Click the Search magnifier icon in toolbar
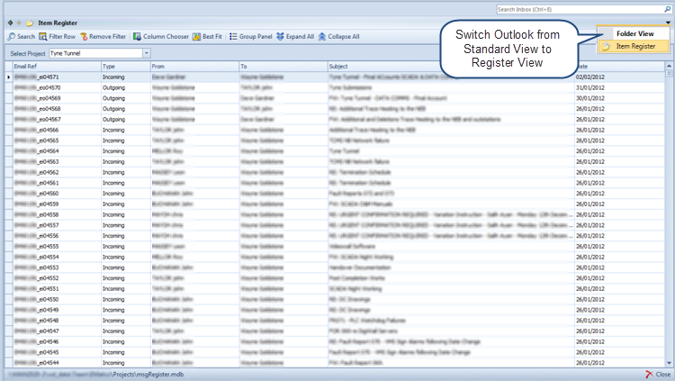Viewport: 675px width, 381px height. [x=12, y=37]
